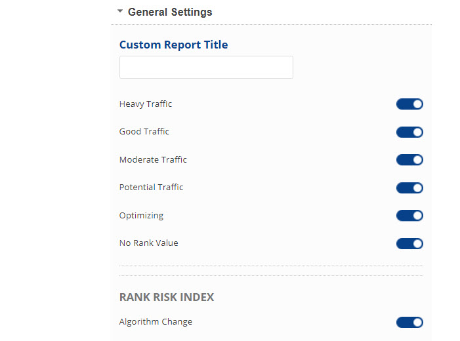The height and width of the screenshot is (341, 460).
Task: Click the RANK RISK INDEX heading
Action: click(167, 297)
